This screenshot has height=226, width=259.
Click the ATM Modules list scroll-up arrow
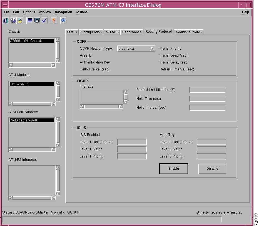[58, 83]
